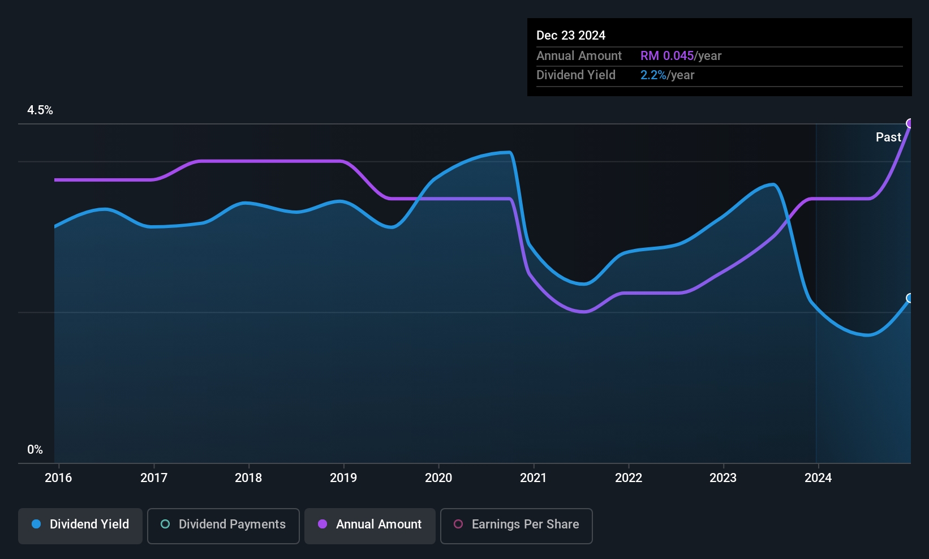Select the blue Dividend Yield endpoint marker
The width and height of the screenshot is (929, 559).
point(910,298)
